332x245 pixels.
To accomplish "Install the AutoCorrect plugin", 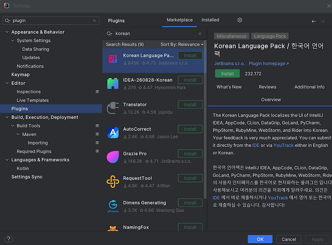I will (190, 129).
